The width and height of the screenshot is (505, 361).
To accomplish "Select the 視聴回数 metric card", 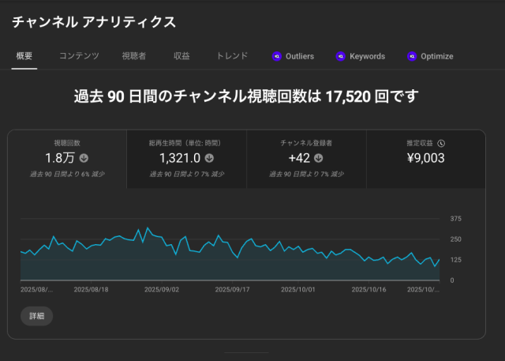I will coord(67,159).
